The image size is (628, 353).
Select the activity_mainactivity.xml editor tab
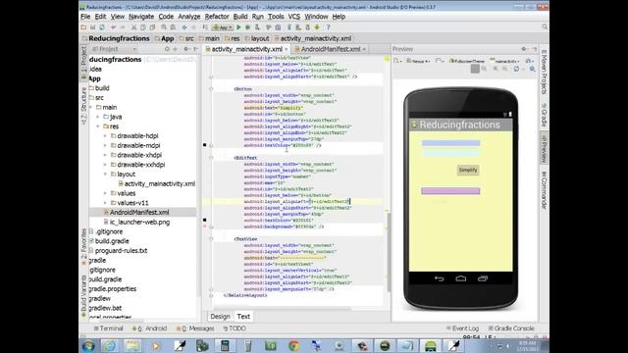click(x=246, y=49)
